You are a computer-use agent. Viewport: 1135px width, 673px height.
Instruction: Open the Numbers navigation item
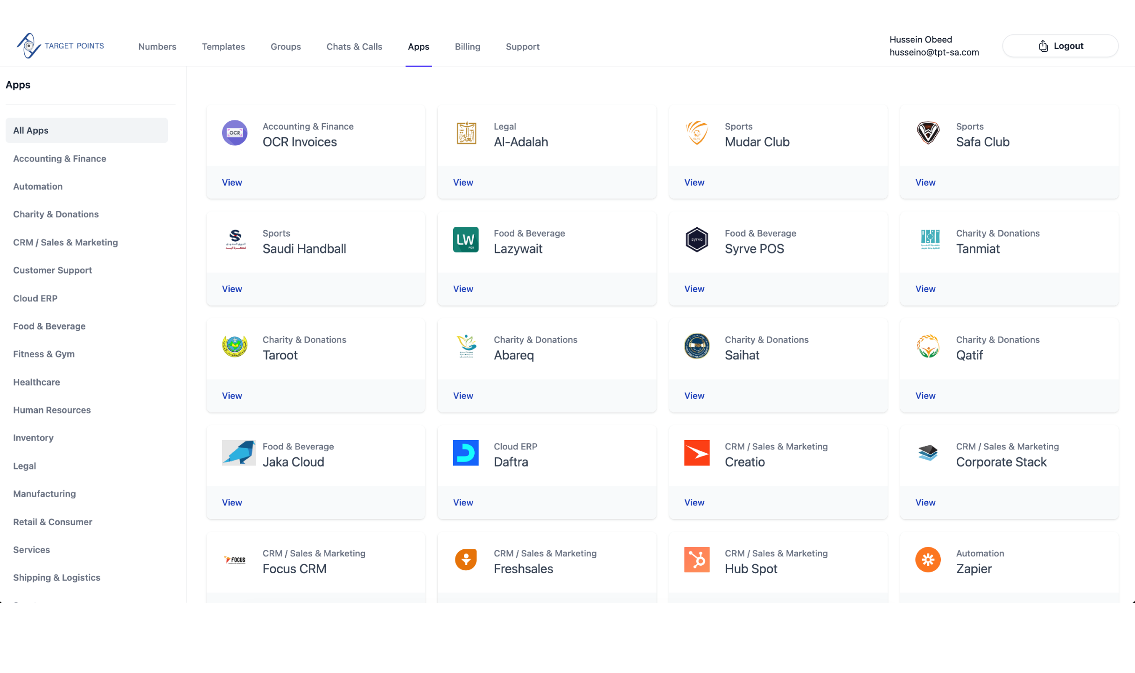[157, 46]
